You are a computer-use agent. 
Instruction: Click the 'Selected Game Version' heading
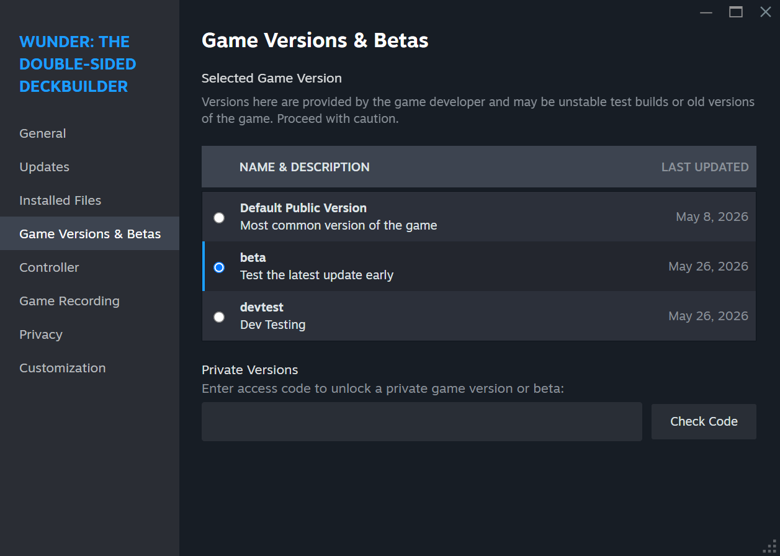pos(272,78)
